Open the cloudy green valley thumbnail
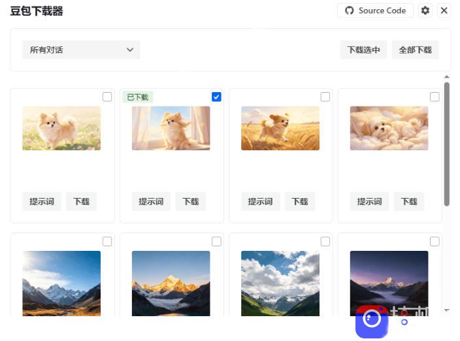460x341 pixels. click(x=280, y=284)
